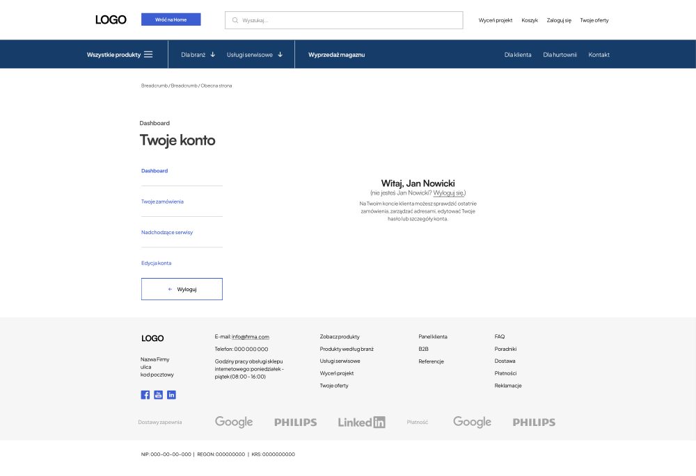696x476 pixels.
Task: Open Twoje oferty in top header
Action: click(594, 20)
